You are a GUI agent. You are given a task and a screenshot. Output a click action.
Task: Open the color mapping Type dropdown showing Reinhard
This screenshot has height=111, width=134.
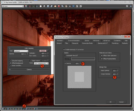tap(21, 51)
